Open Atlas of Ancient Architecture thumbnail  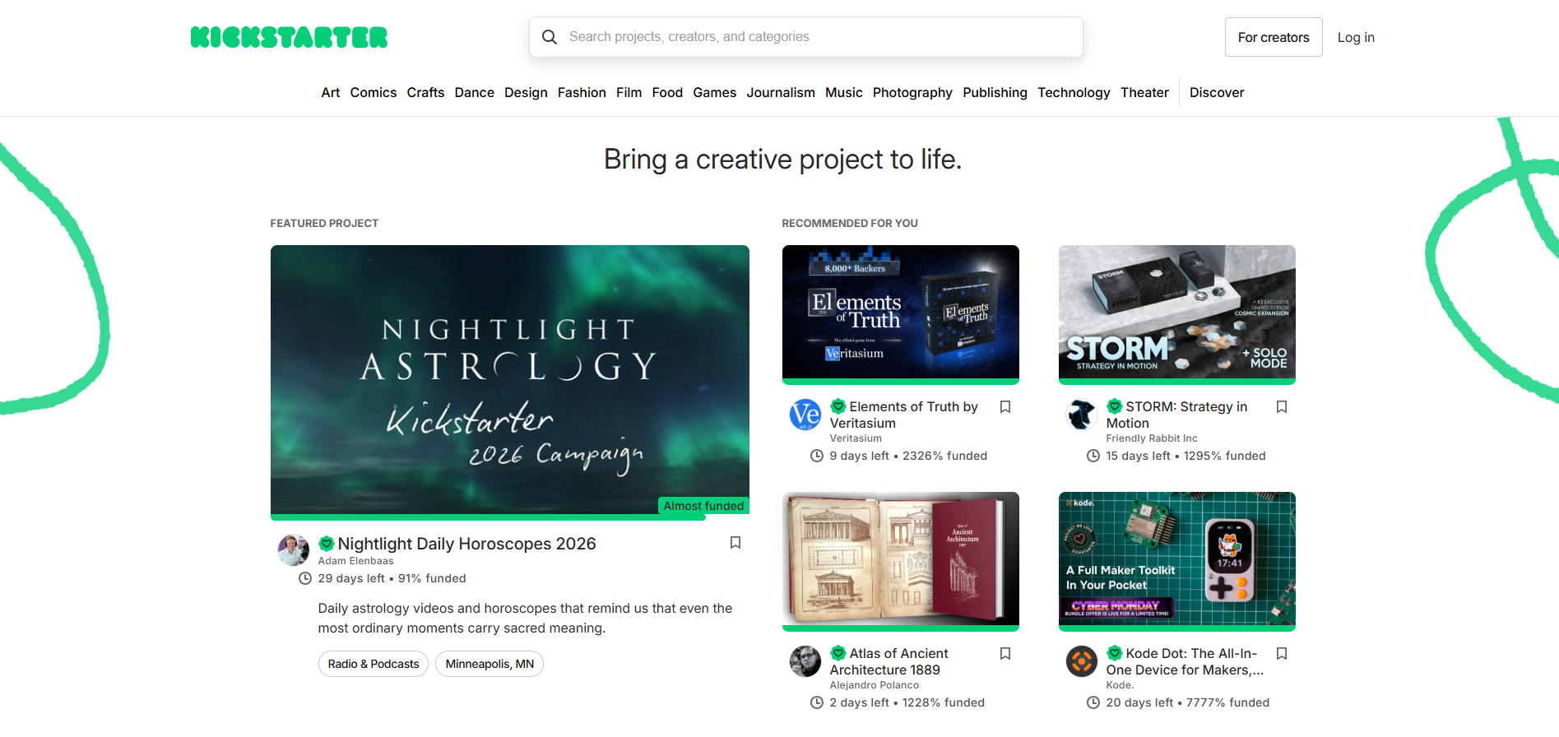(x=901, y=559)
